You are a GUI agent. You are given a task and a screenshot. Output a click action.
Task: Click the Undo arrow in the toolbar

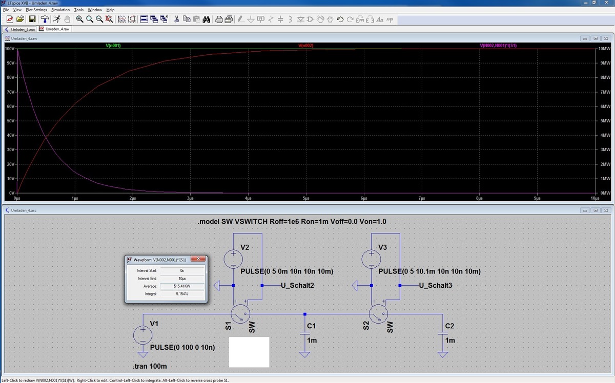[x=340, y=19]
